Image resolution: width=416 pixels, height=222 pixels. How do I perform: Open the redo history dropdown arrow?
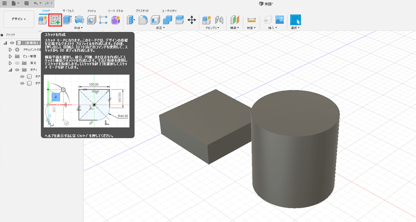click(51, 3)
